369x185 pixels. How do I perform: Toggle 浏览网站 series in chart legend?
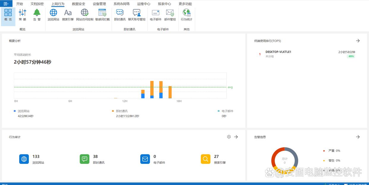[23, 111]
